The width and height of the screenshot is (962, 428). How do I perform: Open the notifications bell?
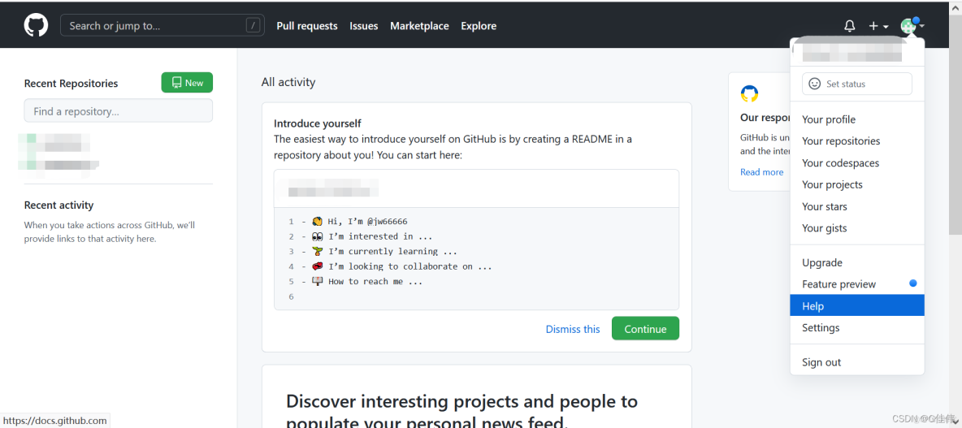(850, 26)
